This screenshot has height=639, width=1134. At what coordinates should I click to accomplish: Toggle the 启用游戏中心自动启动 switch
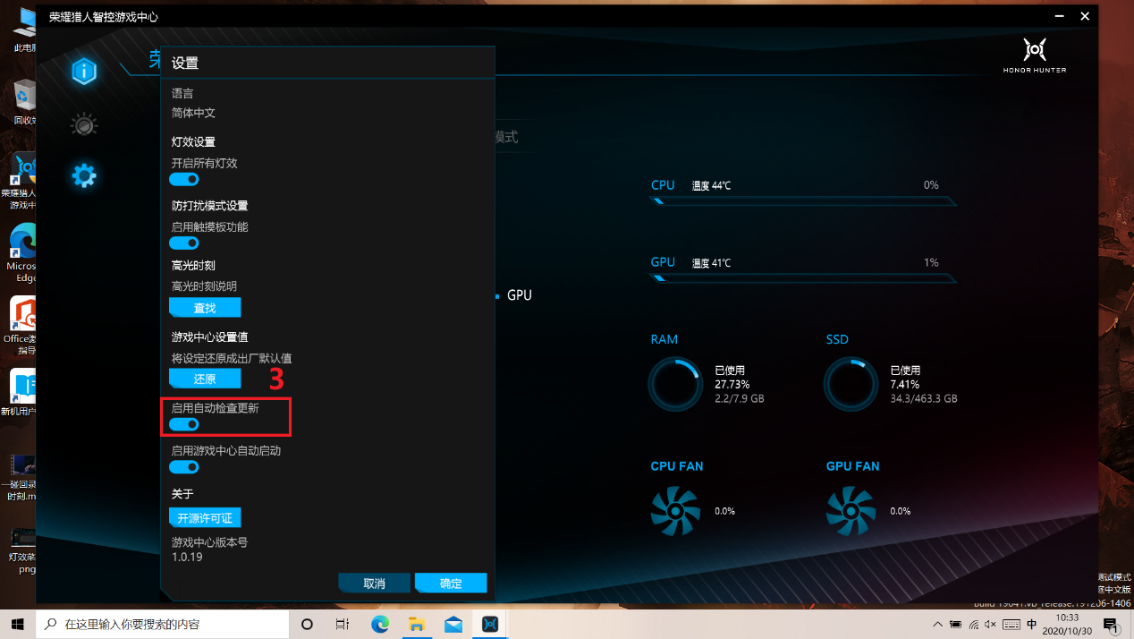(184, 467)
